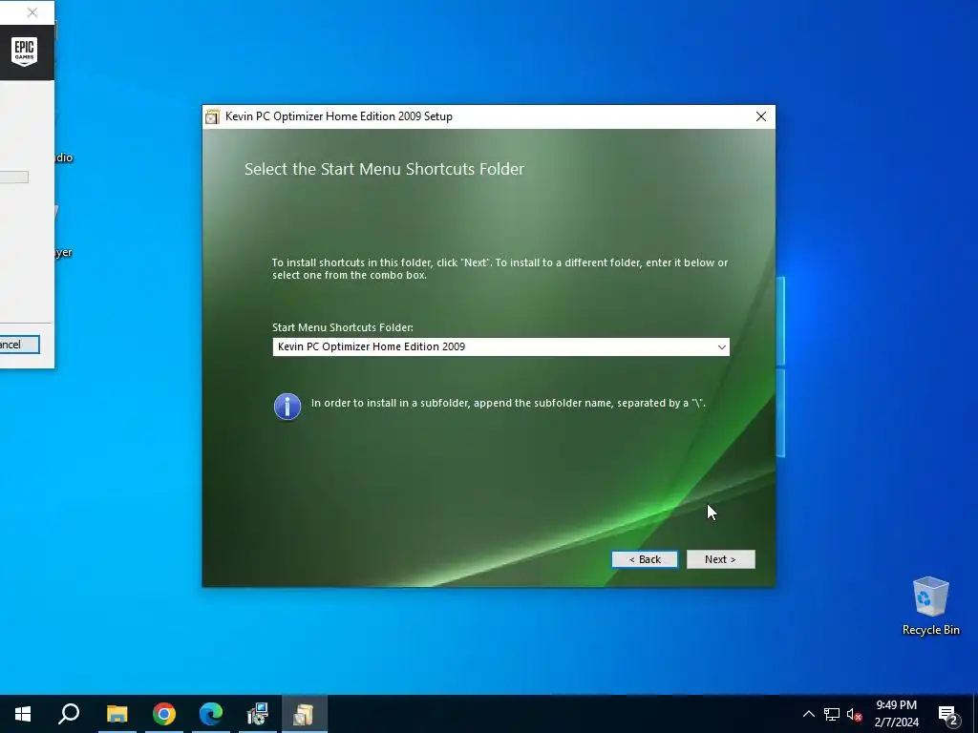Open the notification center icon
Image resolution: width=978 pixels, height=733 pixels.
[948, 714]
